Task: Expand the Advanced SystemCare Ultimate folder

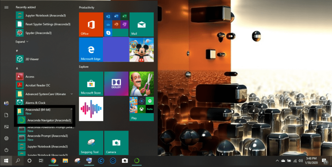Action: [72, 94]
